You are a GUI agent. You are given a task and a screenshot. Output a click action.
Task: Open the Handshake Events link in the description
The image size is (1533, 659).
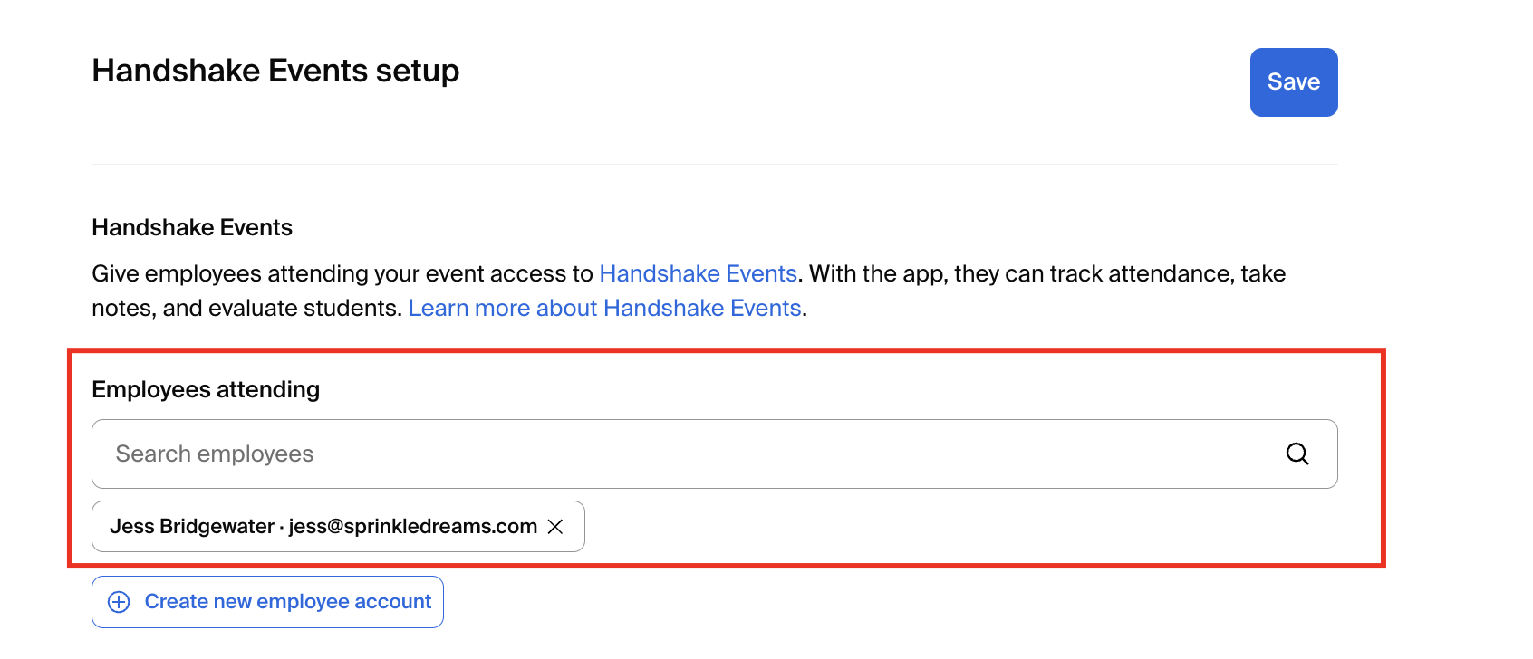click(698, 273)
